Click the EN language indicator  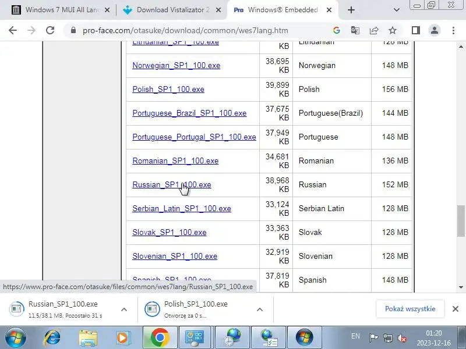(355, 336)
